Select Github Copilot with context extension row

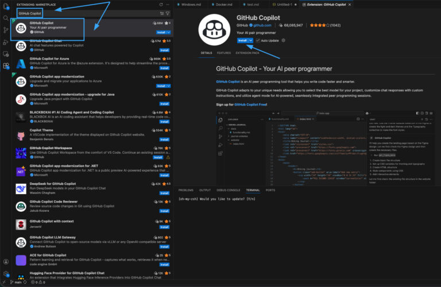click(92, 224)
